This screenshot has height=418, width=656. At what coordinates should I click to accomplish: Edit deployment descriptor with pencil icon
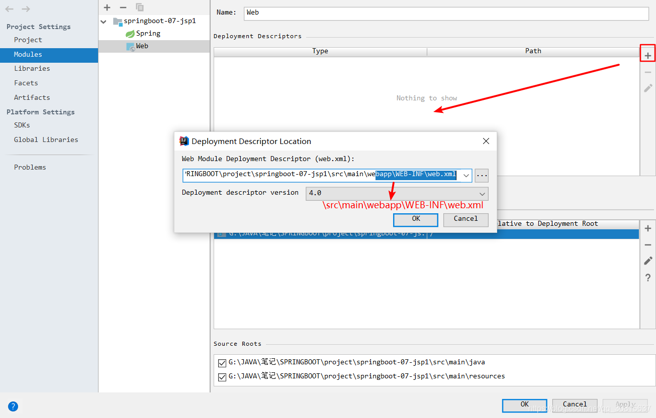[x=648, y=88]
